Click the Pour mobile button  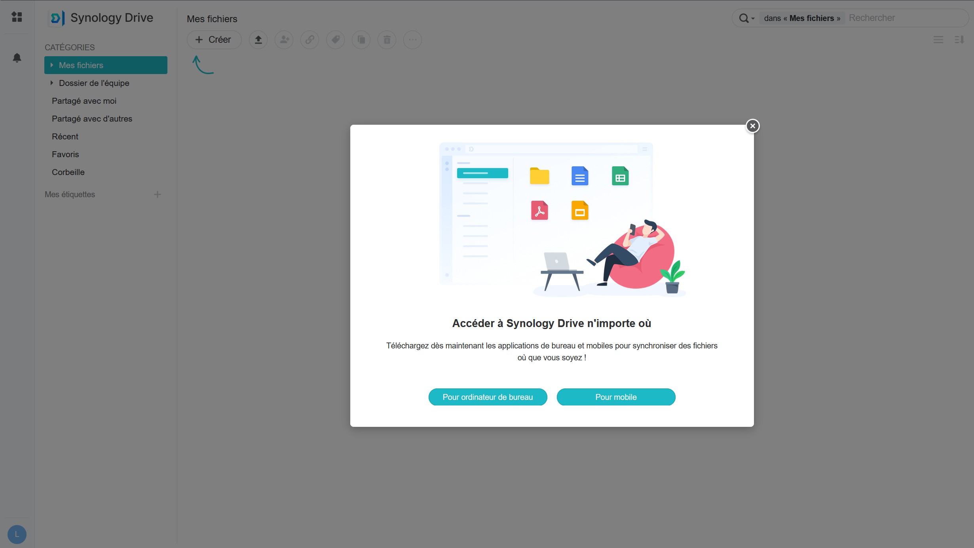coord(616,397)
